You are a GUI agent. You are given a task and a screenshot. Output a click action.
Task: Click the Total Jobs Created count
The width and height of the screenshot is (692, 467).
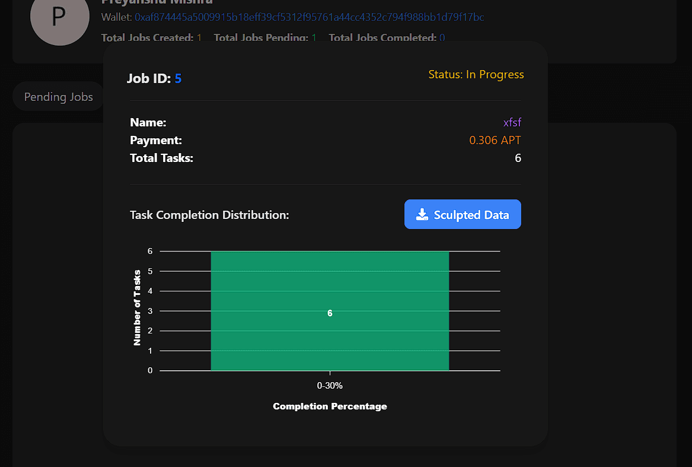[199, 38]
